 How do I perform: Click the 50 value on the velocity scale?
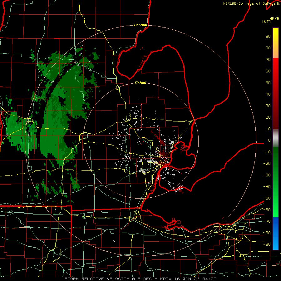(268, 83)
